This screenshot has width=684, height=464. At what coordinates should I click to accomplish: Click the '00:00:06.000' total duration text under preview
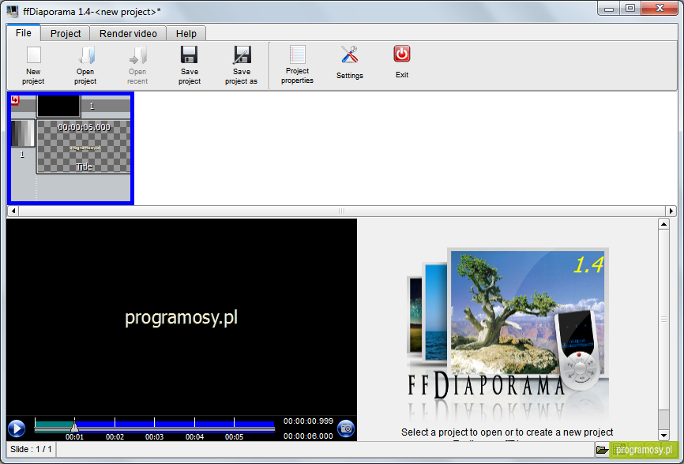tap(308, 436)
